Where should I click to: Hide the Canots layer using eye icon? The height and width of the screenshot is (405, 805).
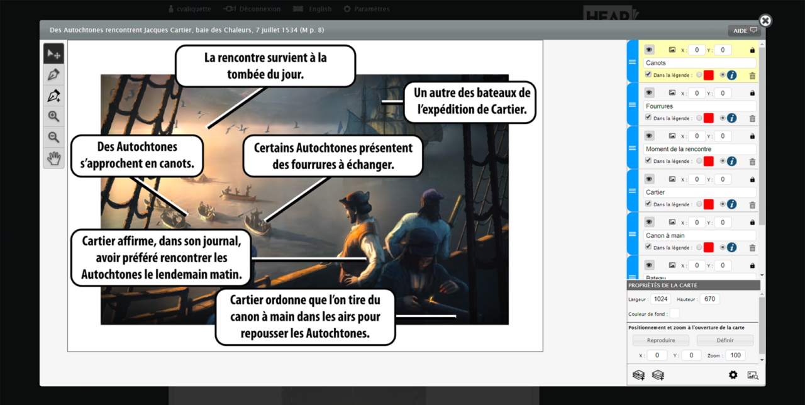pos(649,50)
